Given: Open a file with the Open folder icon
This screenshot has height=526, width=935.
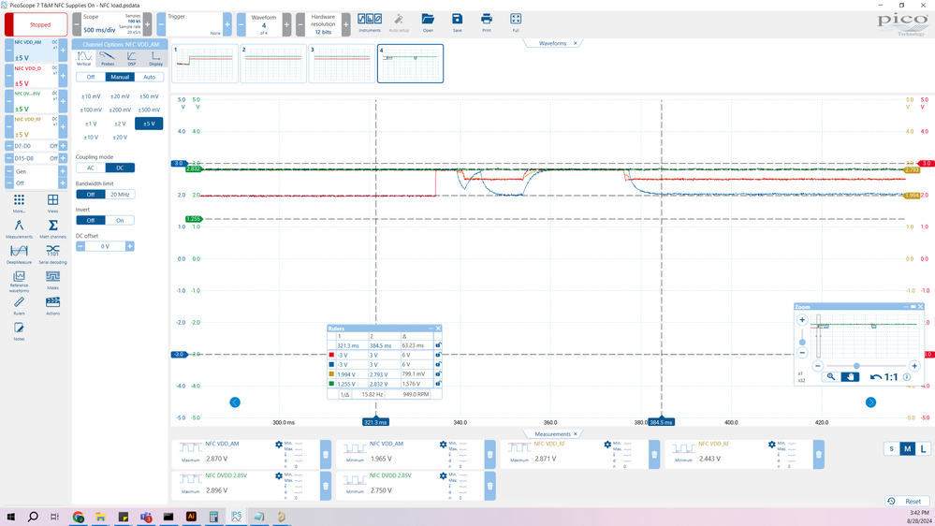Looking at the screenshot, I should [x=428, y=20].
